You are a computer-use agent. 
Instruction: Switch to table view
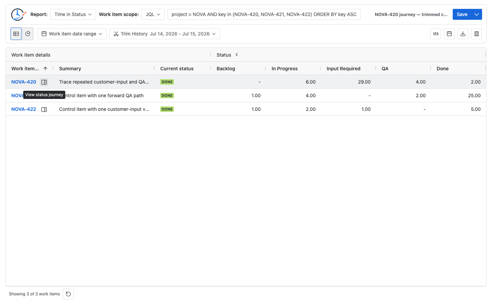(16, 34)
